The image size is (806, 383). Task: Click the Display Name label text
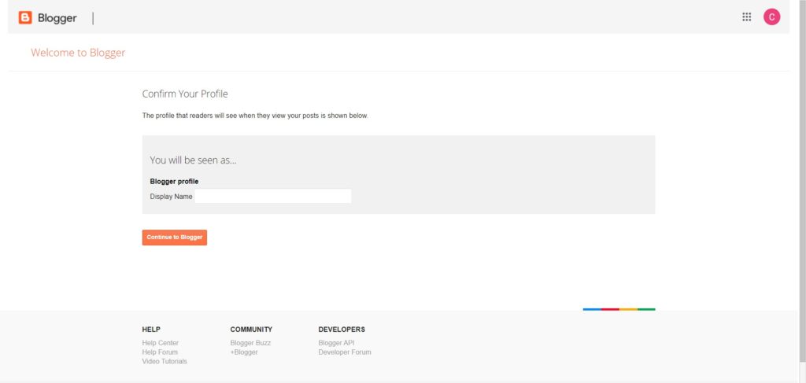(171, 197)
